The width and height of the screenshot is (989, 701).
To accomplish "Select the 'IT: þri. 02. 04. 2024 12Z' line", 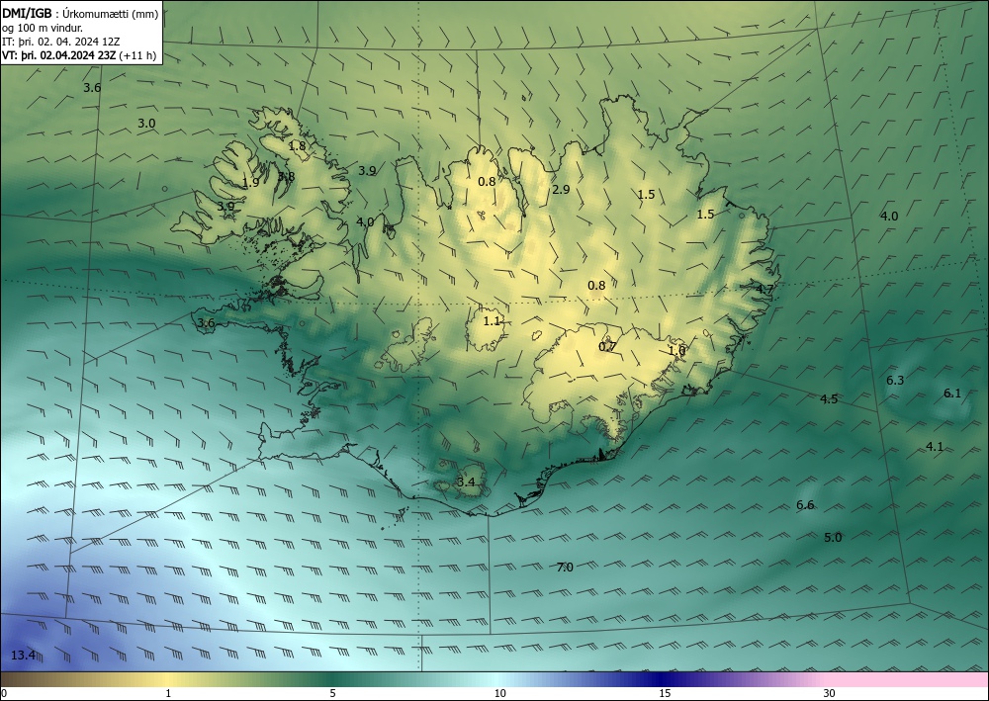I will (61, 42).
